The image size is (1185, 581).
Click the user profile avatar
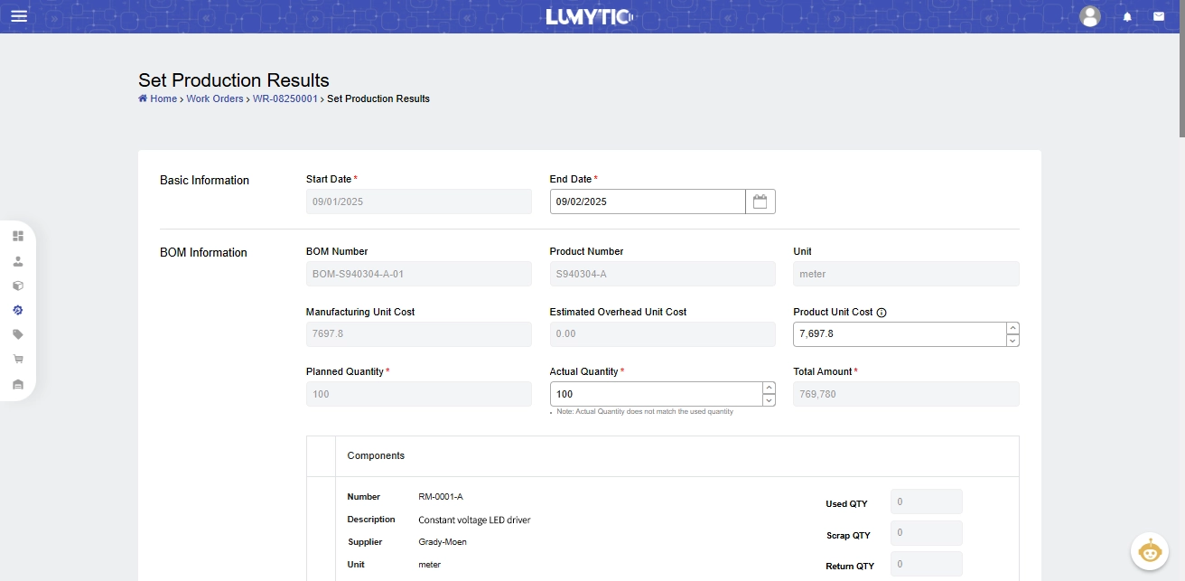(1090, 16)
